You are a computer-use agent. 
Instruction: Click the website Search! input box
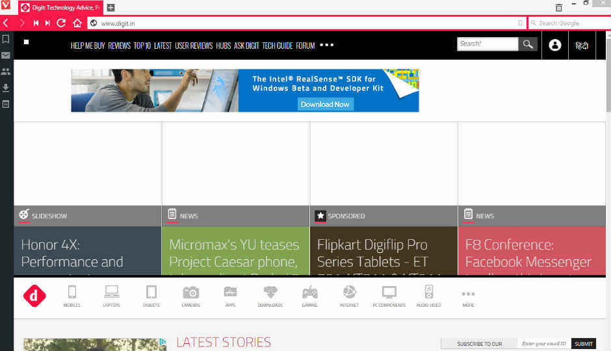487,44
